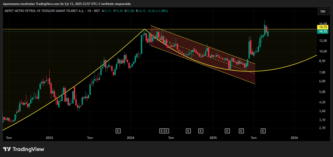
Task: Click the Tem label between 2025 and 2026
Action: [x=254, y=138]
